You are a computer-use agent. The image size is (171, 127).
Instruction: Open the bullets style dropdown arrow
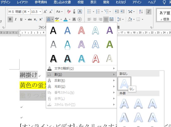(93, 12)
